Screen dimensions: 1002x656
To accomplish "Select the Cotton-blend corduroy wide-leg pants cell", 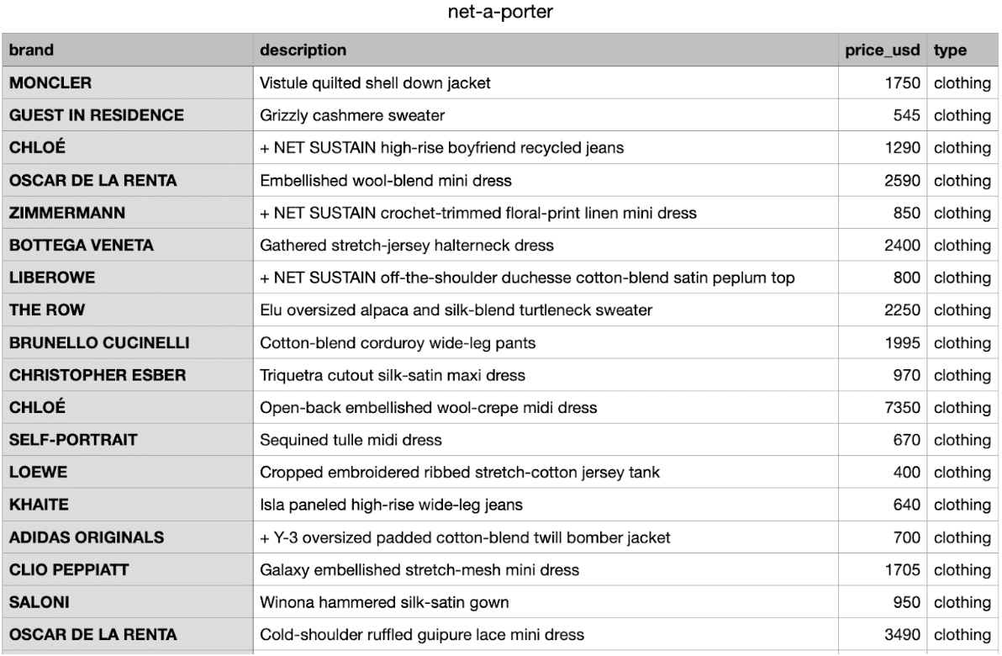I will pos(398,343).
